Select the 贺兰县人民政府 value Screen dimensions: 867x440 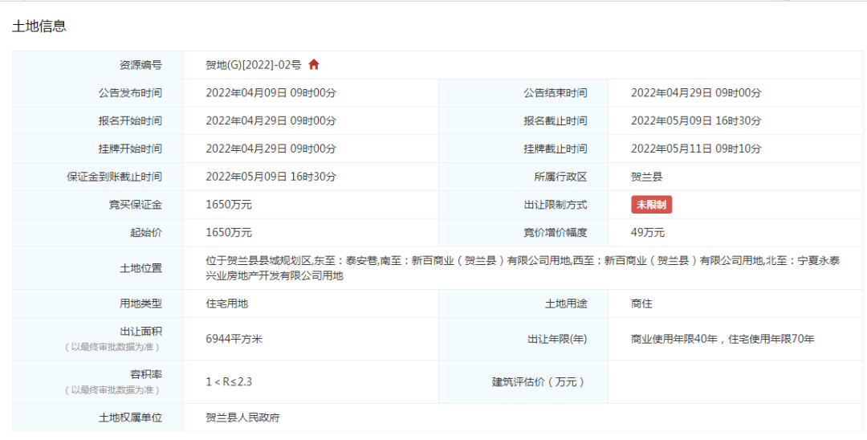coord(242,418)
